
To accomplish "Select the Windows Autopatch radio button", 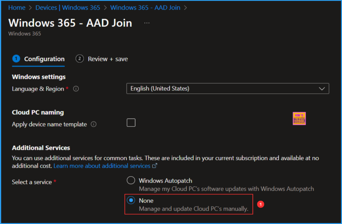I will (x=131, y=180).
